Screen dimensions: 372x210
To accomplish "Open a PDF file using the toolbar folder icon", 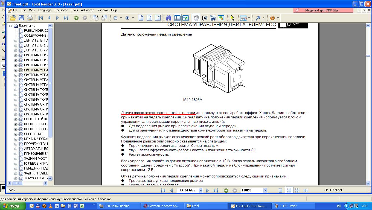I will (x=13, y=18).
